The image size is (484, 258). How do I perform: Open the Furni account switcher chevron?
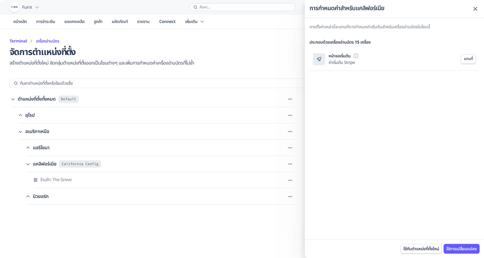tap(37, 7)
